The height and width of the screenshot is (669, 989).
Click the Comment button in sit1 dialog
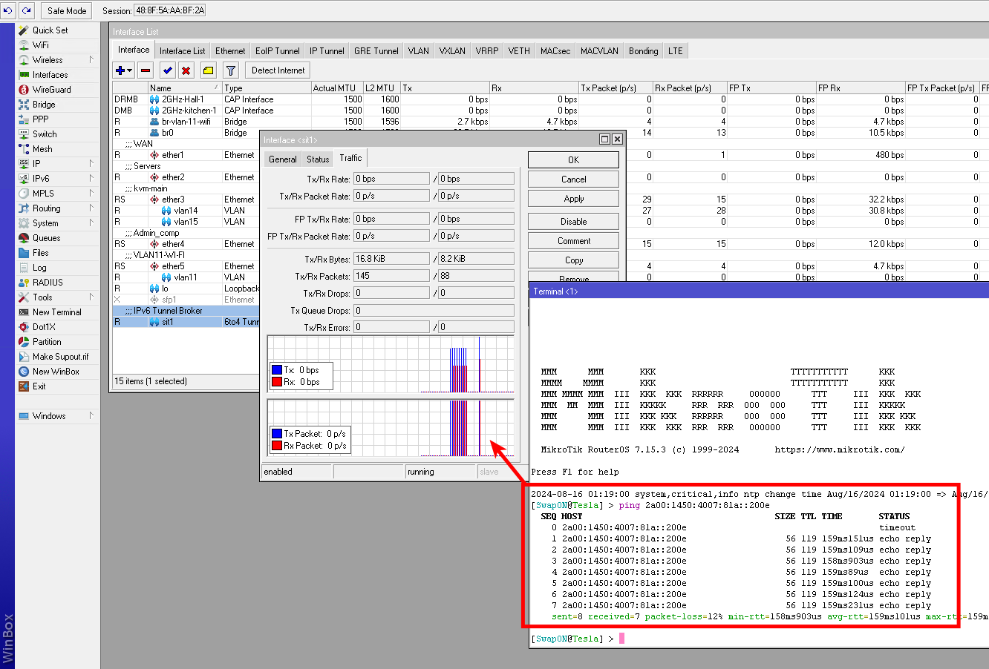point(573,241)
